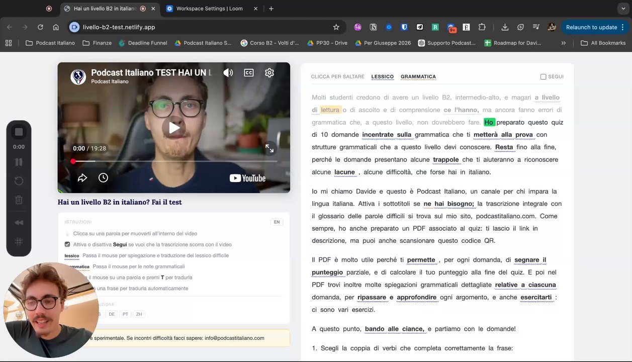Pause the Loom recording
Viewport: 632px width, 362px height.
click(19, 162)
